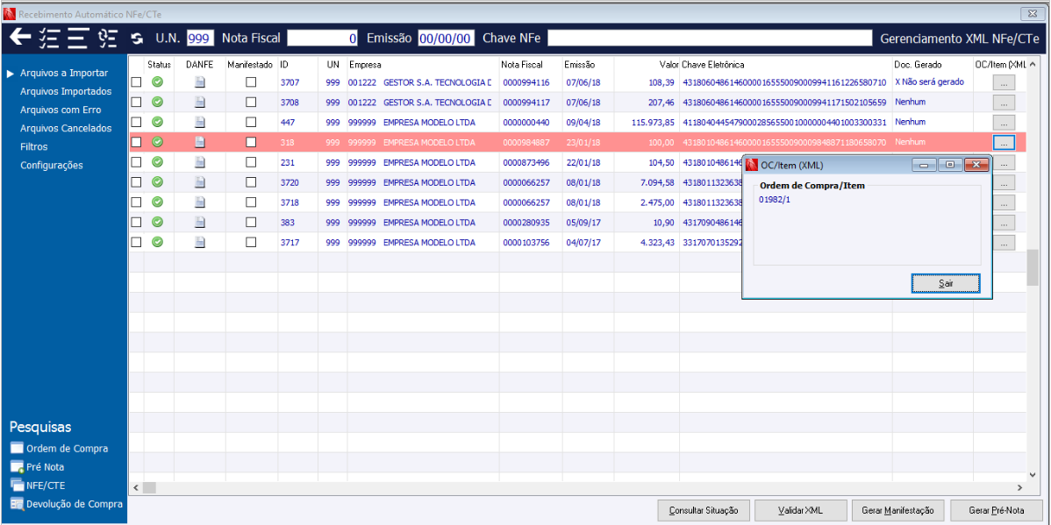This screenshot has height=525, width=1051.
Task: Click Validar XML button
Action: (801, 510)
